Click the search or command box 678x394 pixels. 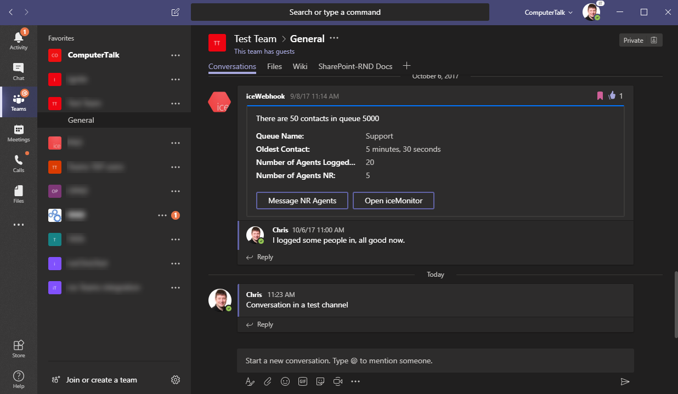(x=340, y=12)
